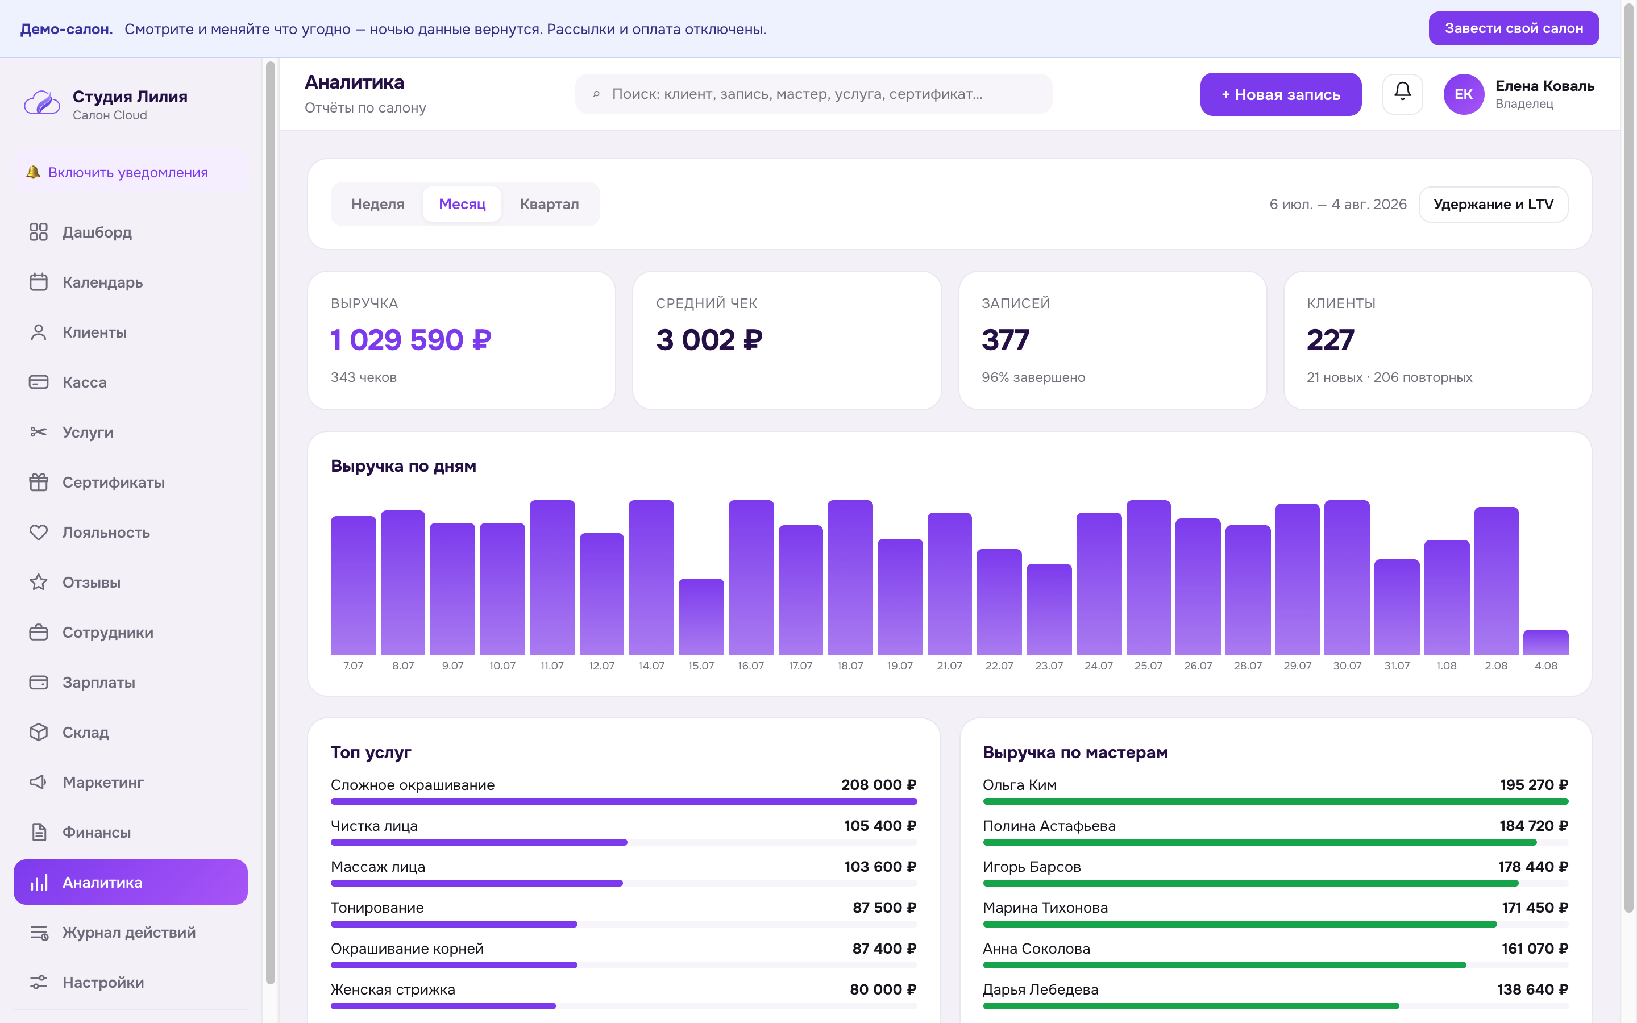Open Настройки from the sidebar
1637x1023 pixels.
pos(131,983)
